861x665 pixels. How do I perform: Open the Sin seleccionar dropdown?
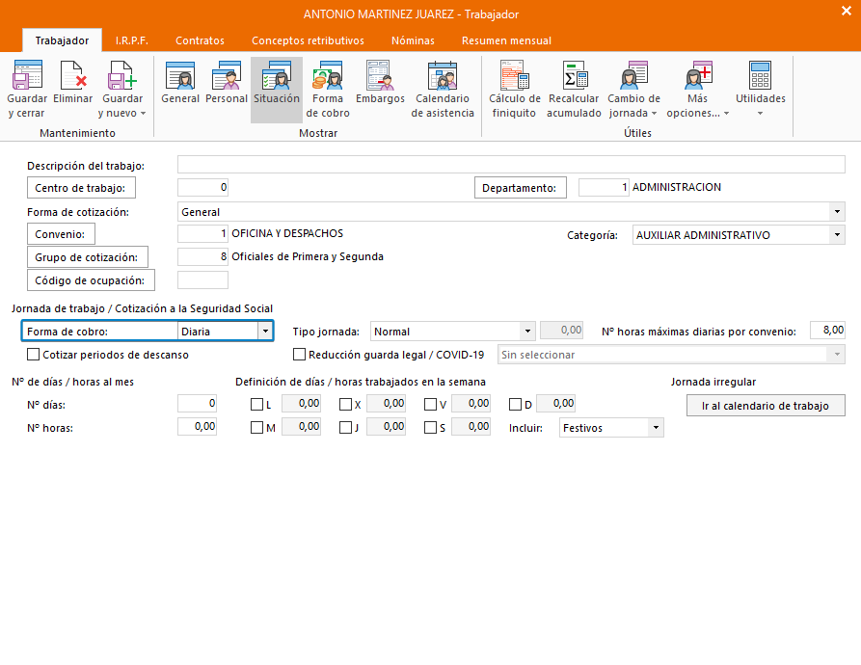point(837,355)
